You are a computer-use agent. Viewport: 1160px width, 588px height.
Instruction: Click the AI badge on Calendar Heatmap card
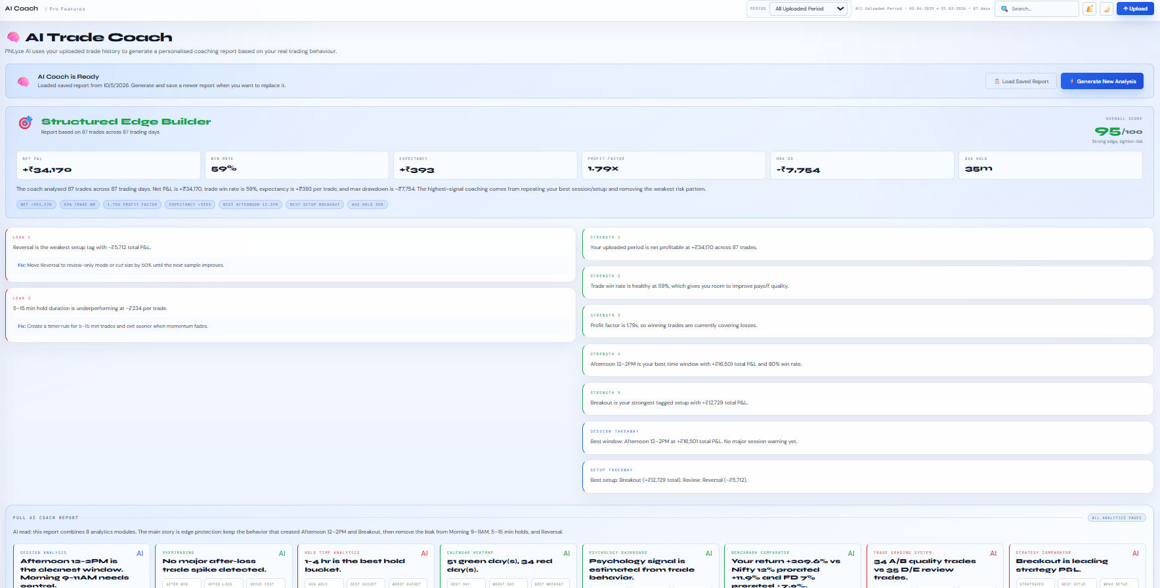[567, 553]
